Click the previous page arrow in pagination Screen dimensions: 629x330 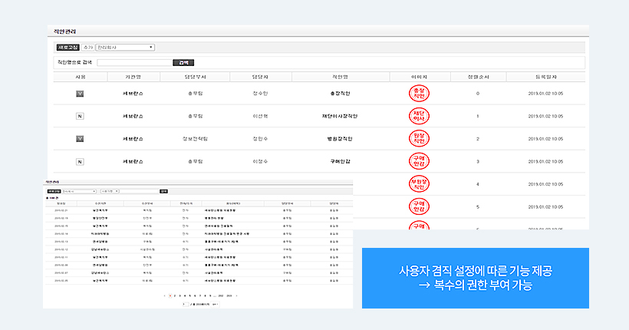tap(164, 296)
